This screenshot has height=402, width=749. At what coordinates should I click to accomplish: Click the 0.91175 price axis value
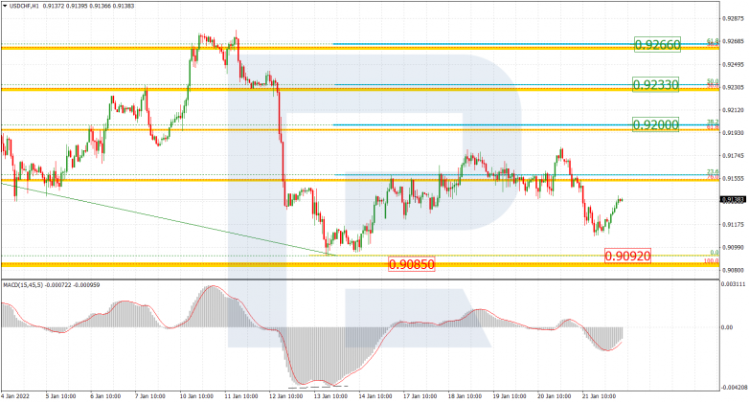point(733,224)
